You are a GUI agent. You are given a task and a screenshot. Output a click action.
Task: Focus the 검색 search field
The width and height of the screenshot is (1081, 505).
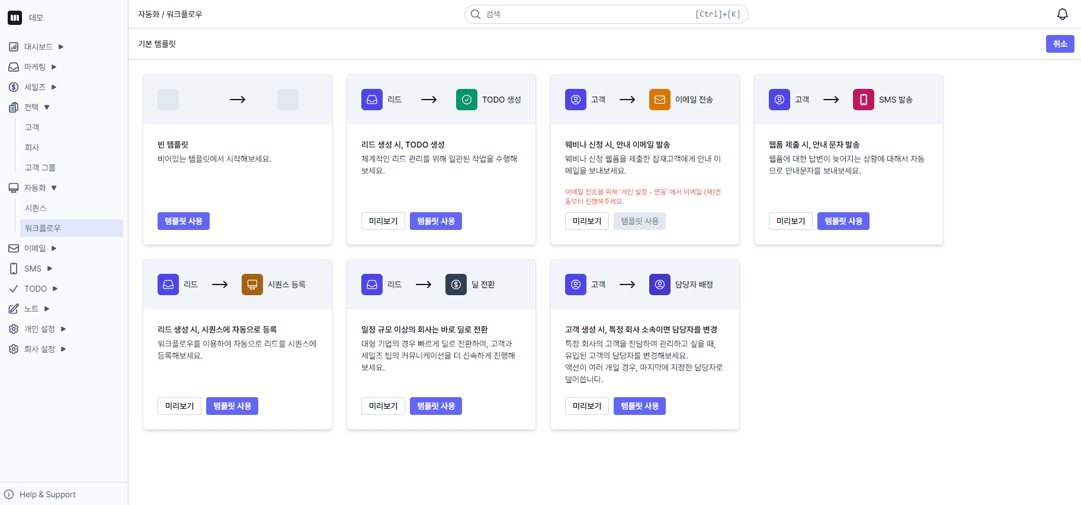tap(607, 14)
